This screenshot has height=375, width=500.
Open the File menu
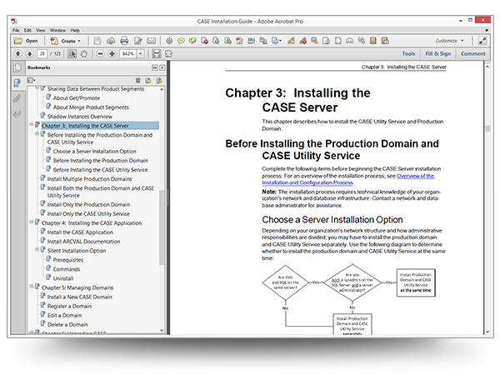click(x=16, y=30)
